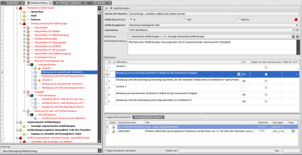Click the remove hazard icon in Gefährdung field
This screenshot has width=302, height=155.
point(293,36)
